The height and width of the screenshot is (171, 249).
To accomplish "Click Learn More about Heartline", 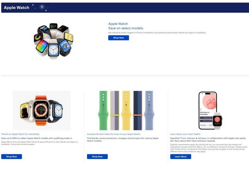I will [x=181, y=157].
